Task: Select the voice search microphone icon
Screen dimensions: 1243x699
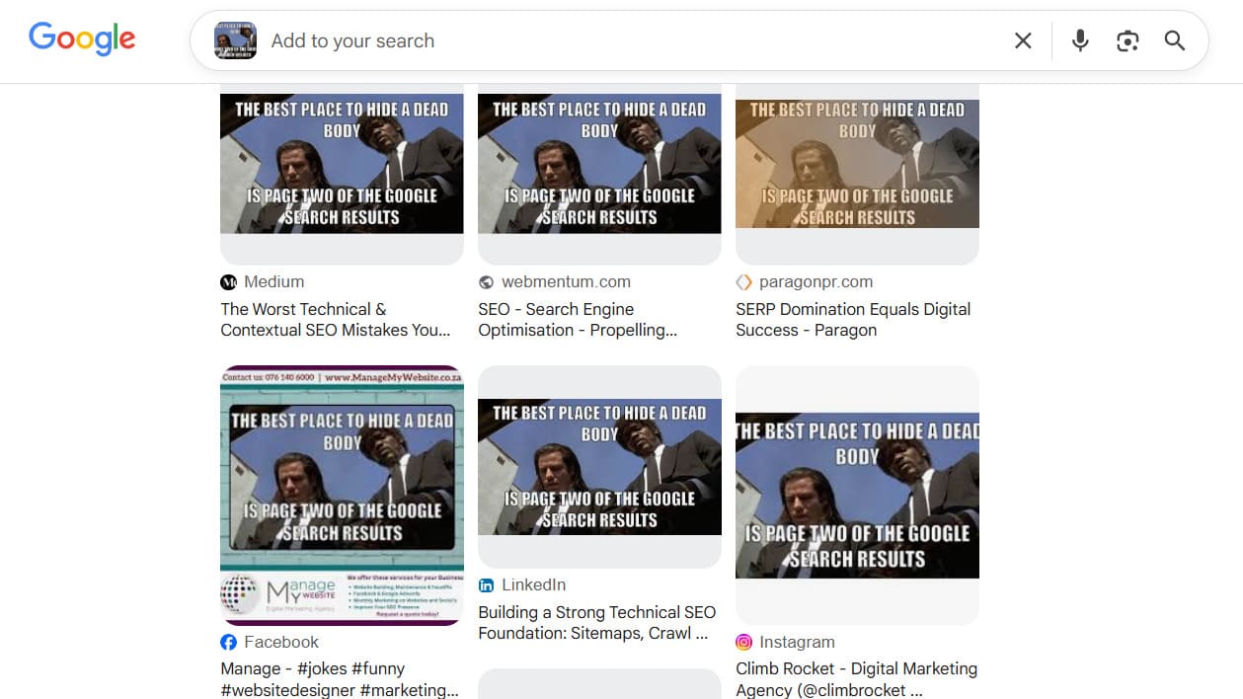Action: 1080,40
